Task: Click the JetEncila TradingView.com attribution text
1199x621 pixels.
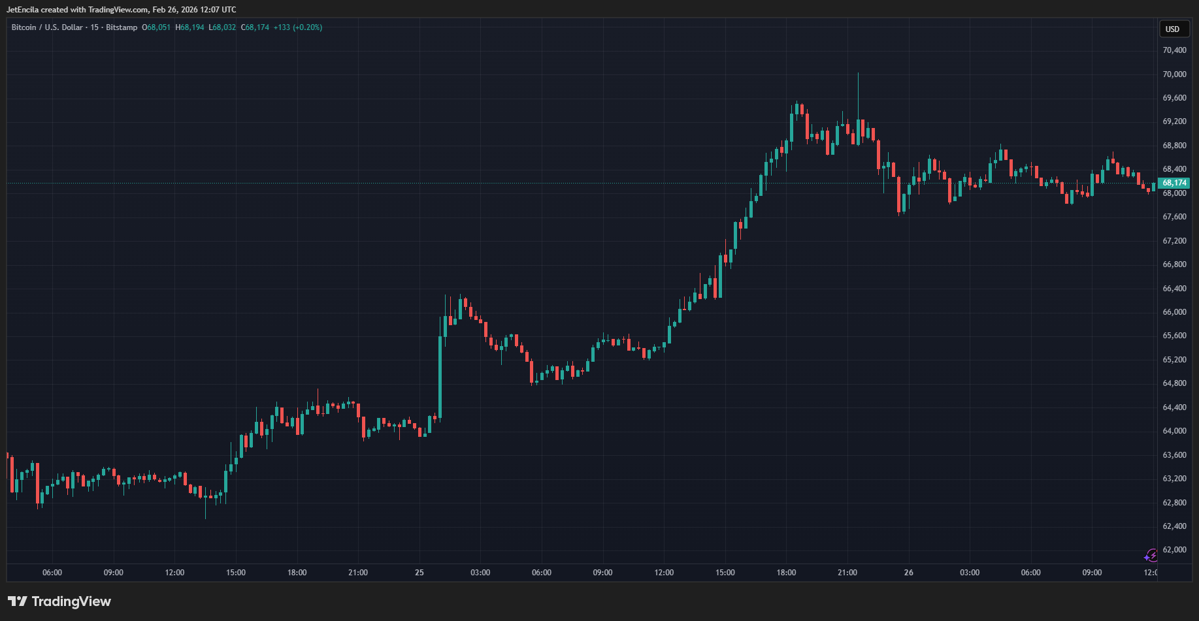Action: (x=122, y=10)
